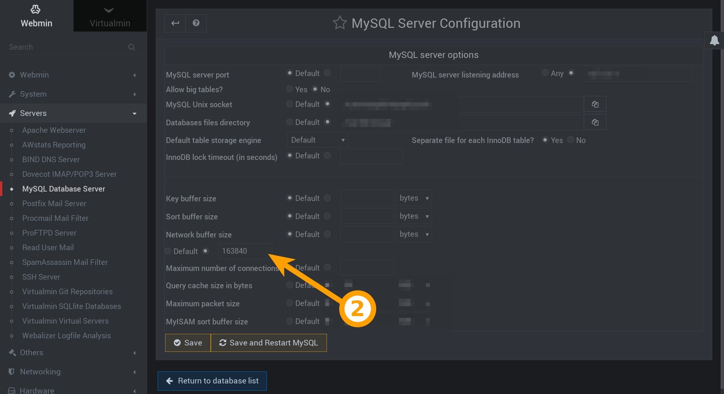Open Read User Mail module
This screenshot has height=394, width=724.
pos(48,248)
